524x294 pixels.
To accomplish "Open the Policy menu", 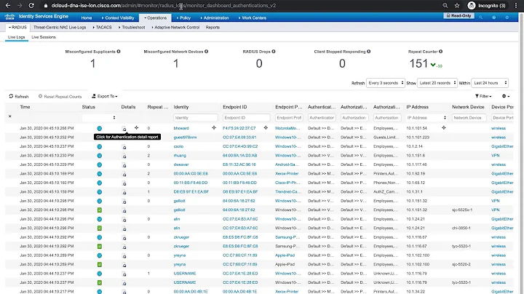I will (183, 18).
